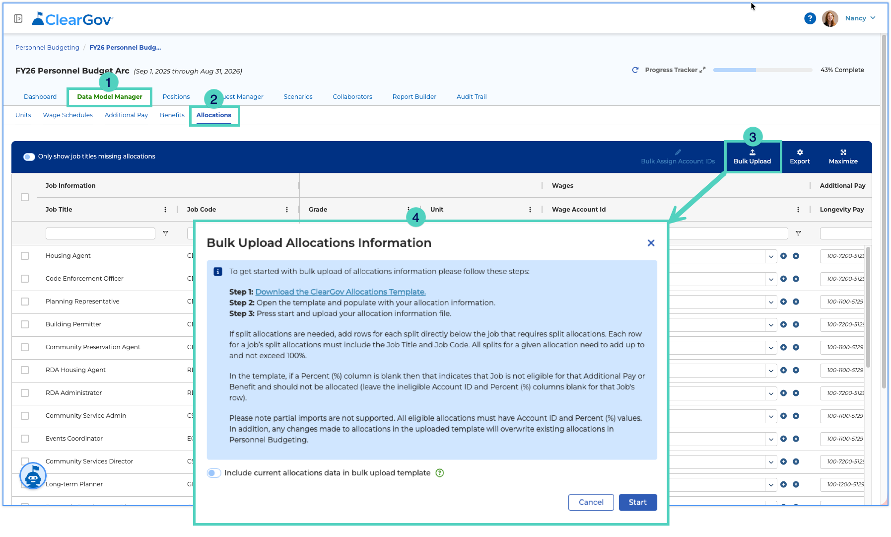Click the Export gear button

(800, 157)
